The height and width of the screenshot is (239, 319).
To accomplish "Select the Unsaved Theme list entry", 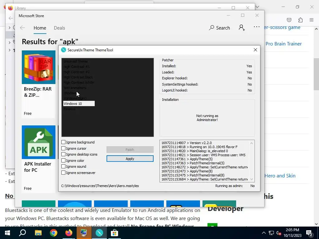I will point(75,61).
